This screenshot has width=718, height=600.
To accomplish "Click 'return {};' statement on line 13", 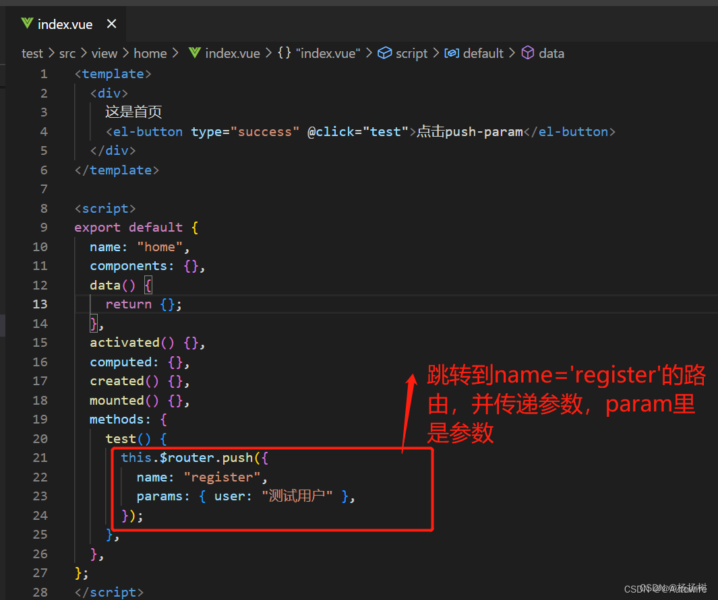I will [x=144, y=304].
